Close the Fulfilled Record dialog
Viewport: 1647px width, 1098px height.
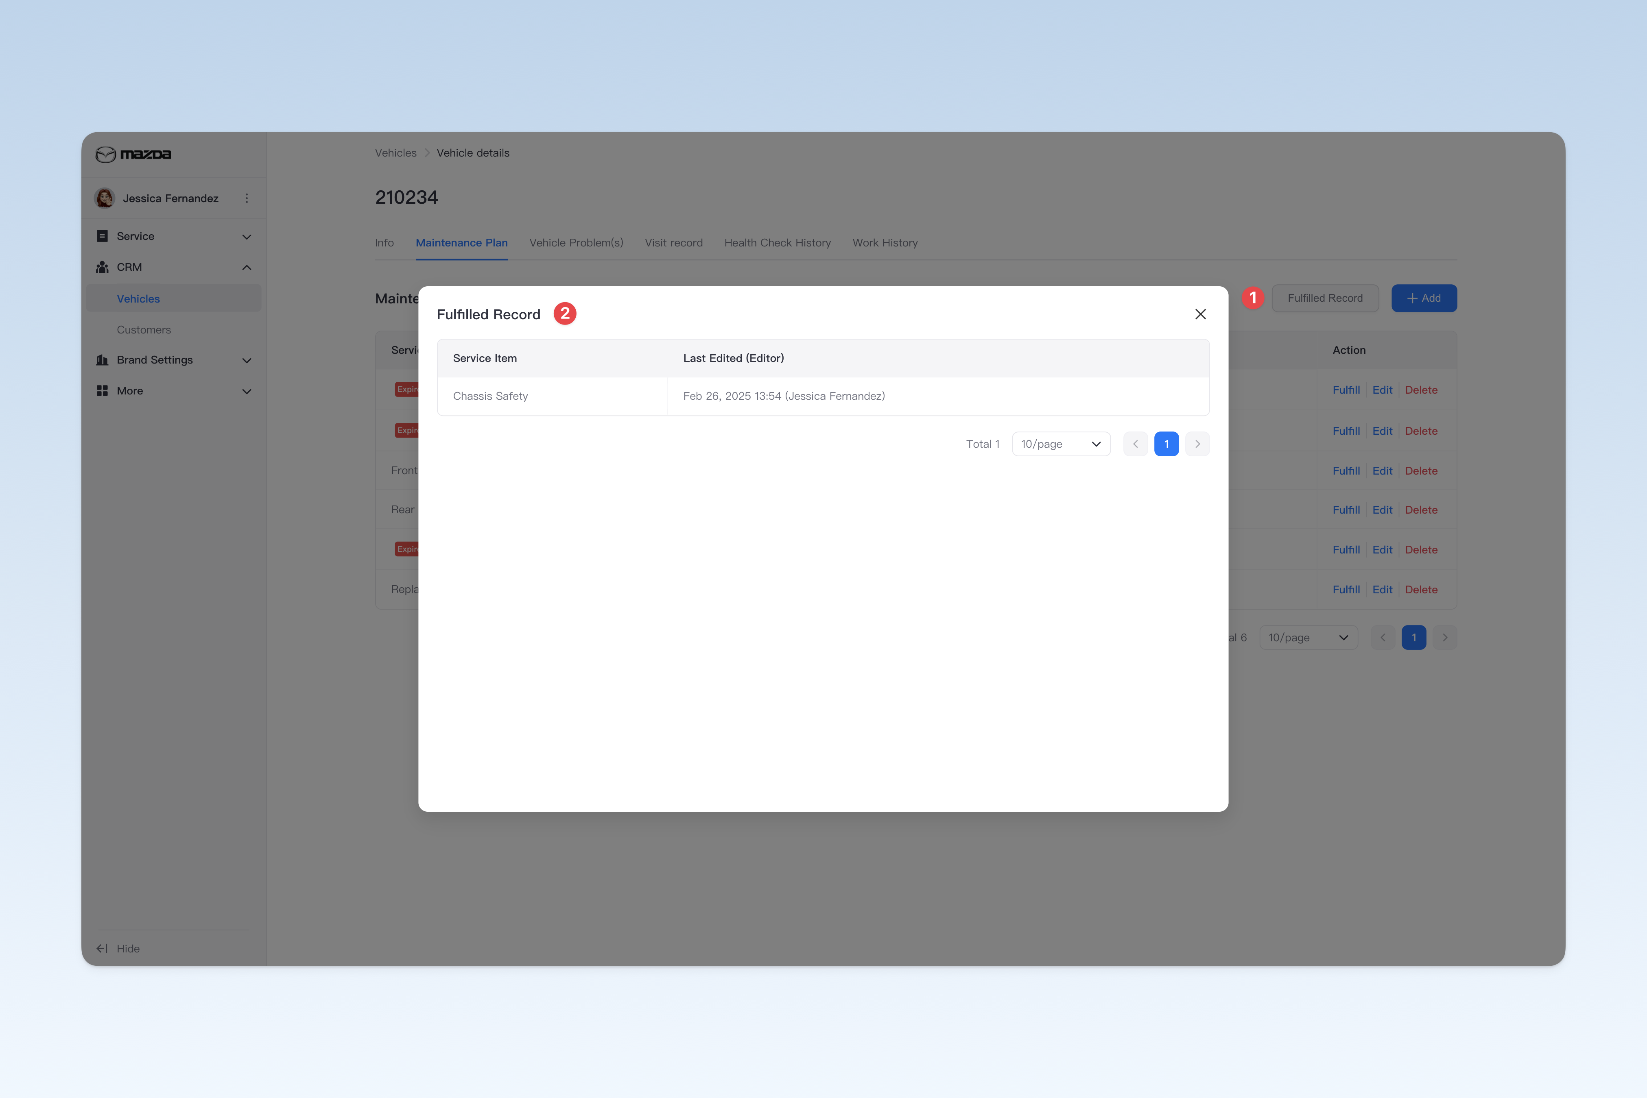pyautogui.click(x=1200, y=314)
